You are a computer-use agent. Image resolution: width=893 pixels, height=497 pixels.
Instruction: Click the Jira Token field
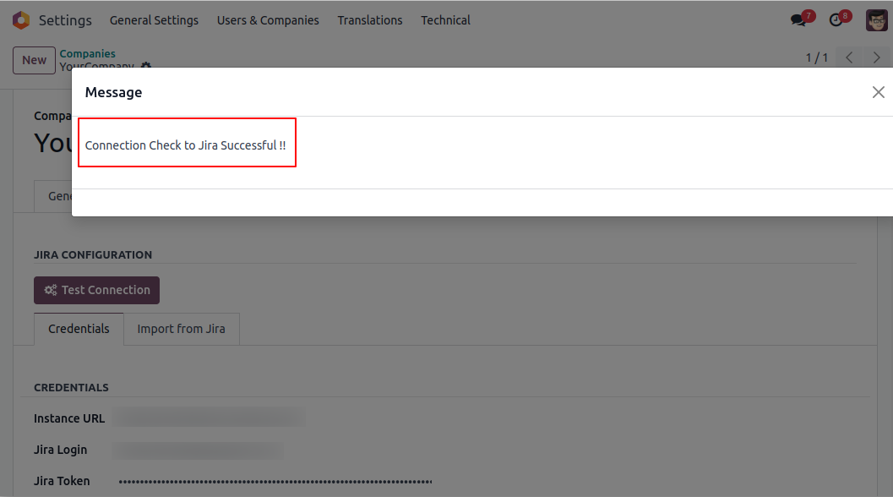tap(275, 482)
